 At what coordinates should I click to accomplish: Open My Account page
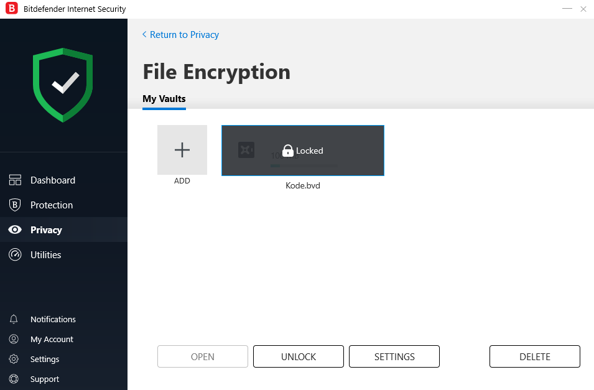tap(52, 339)
